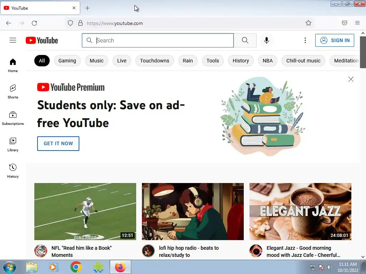Click the Action Center flag tray icon
This screenshot has width=366, height=274.
pyautogui.click(x=321, y=267)
